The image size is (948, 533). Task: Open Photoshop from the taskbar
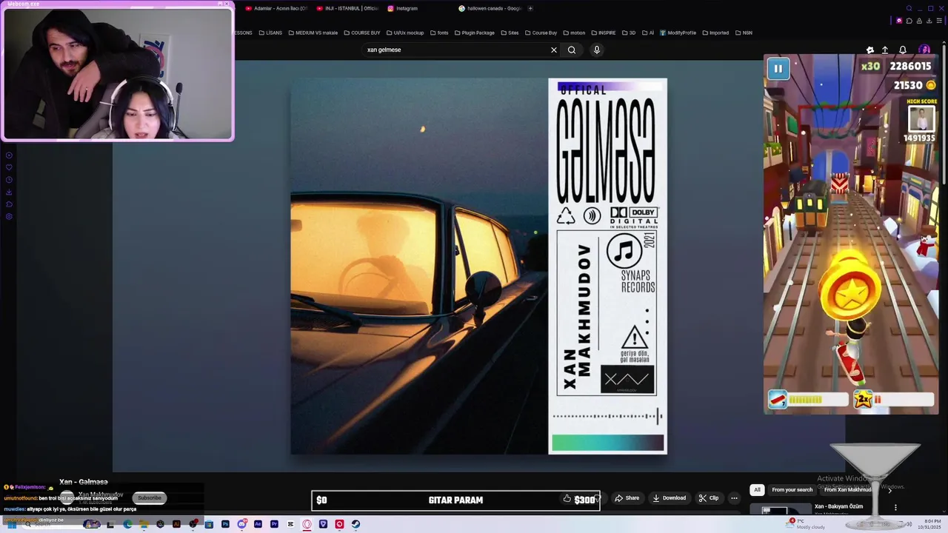225,524
